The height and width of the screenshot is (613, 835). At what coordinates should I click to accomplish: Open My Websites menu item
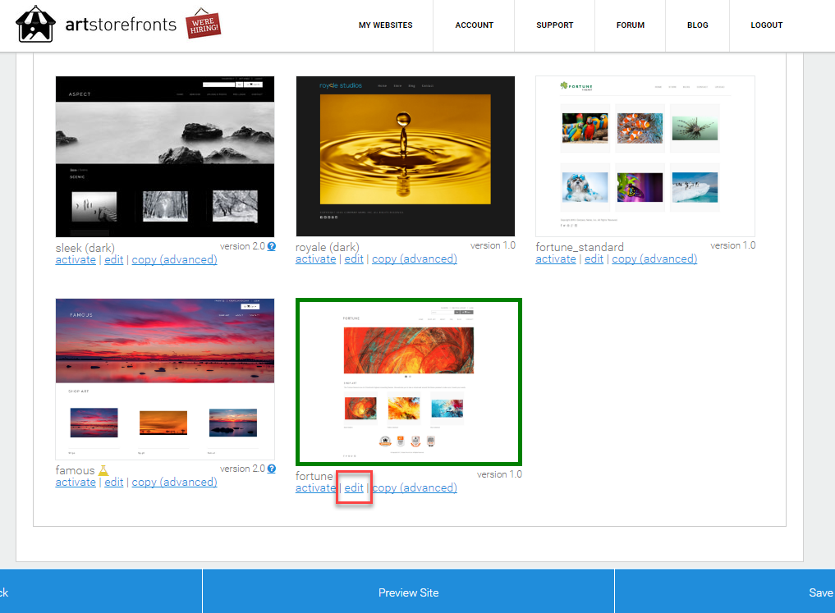386,25
